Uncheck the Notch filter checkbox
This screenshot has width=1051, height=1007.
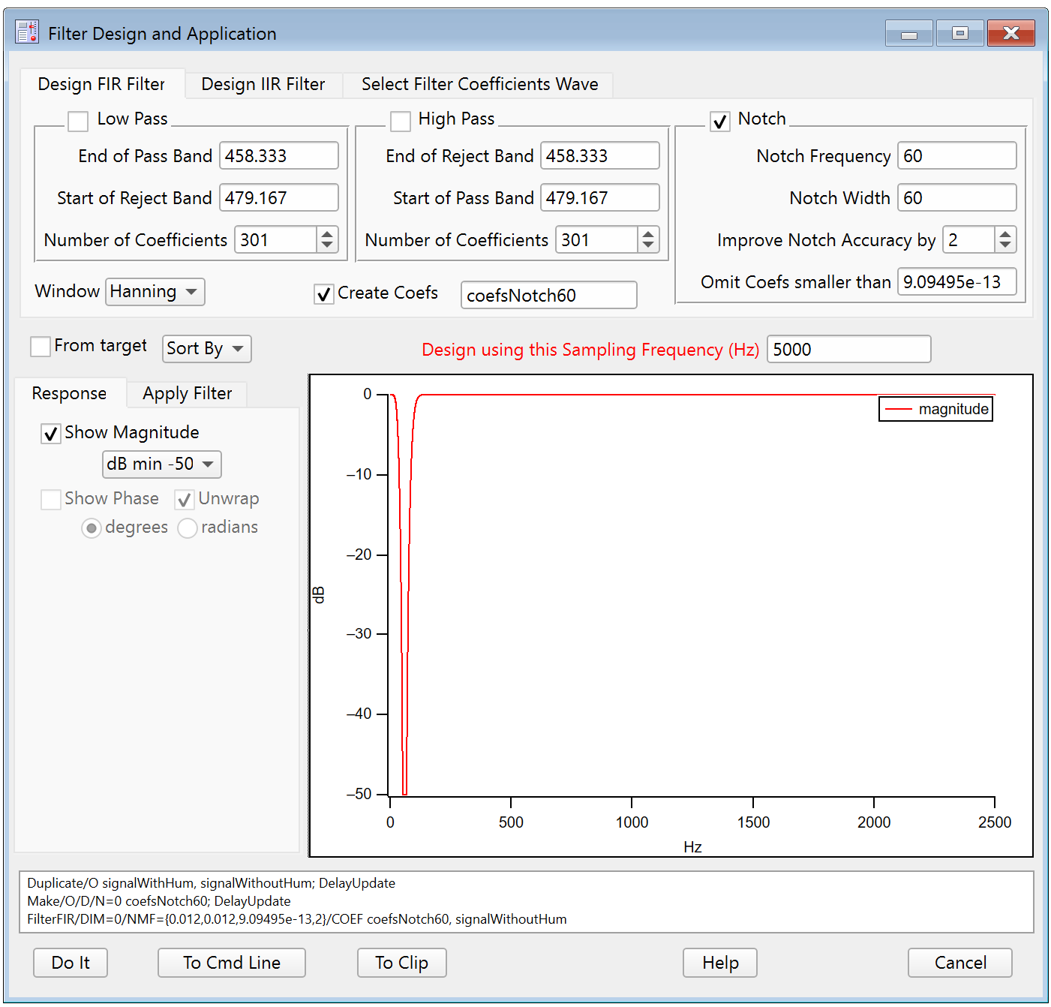pyautogui.click(x=720, y=121)
